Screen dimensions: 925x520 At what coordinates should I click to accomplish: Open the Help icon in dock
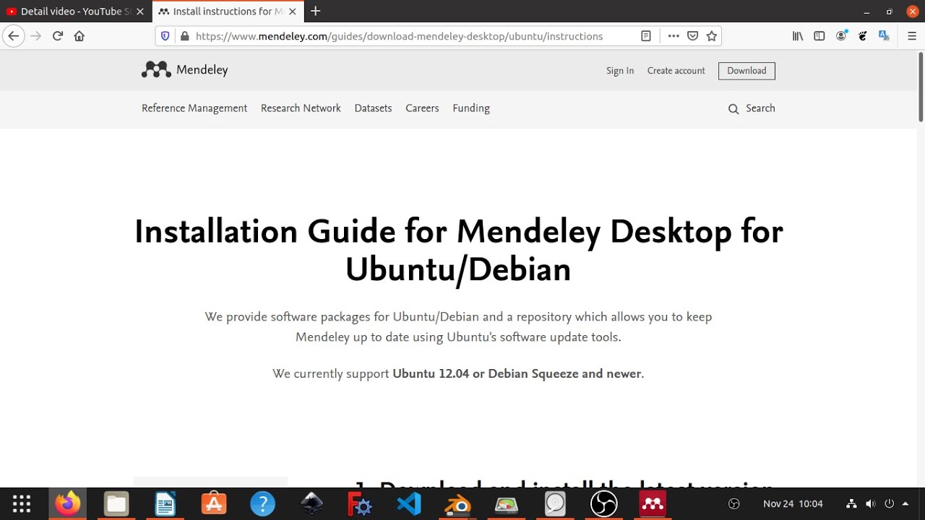click(262, 504)
